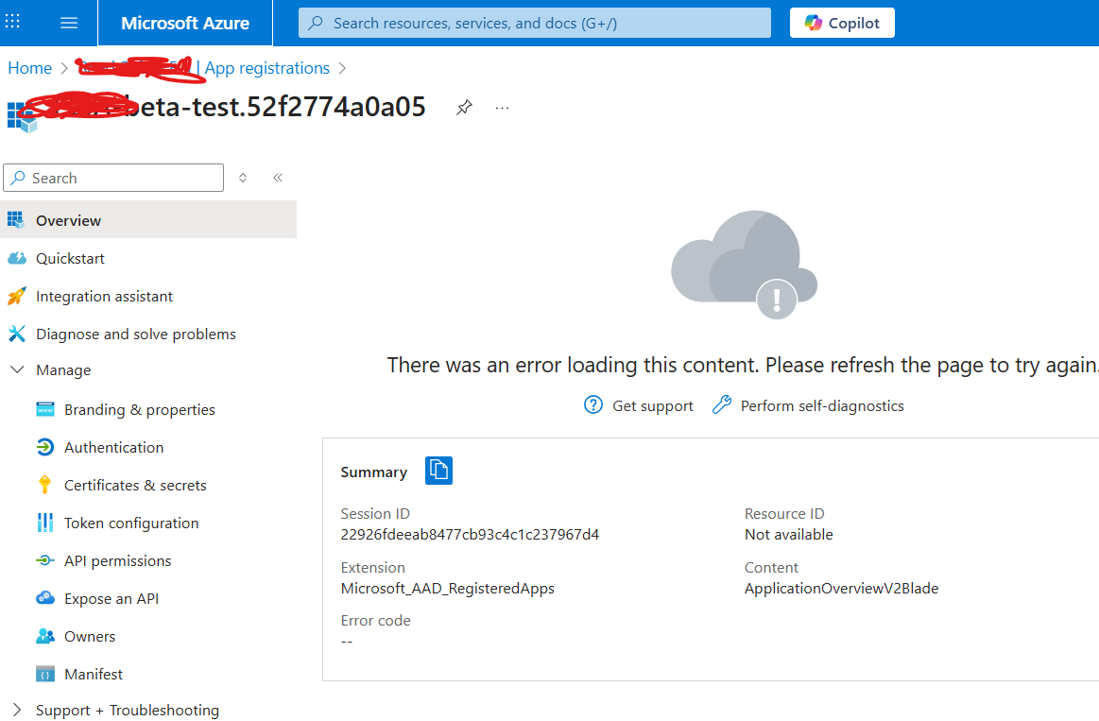1099x721 pixels.
Task: Click the breadcrumb chevron after Home
Action: [x=64, y=68]
